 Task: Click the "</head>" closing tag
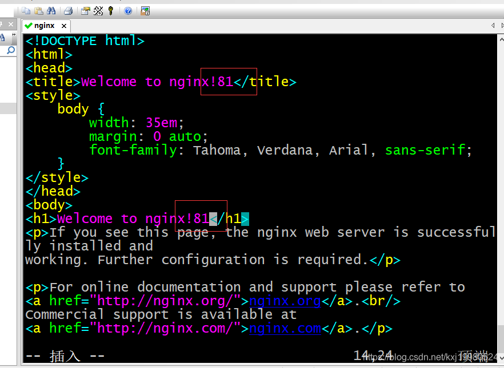53,192
